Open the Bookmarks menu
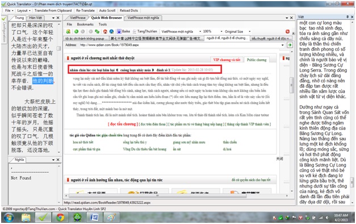This screenshot has width=356, height=224. point(85,24)
